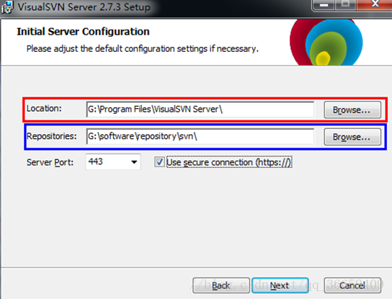
Task: Minimize the setup window
Action: tap(324, 5)
